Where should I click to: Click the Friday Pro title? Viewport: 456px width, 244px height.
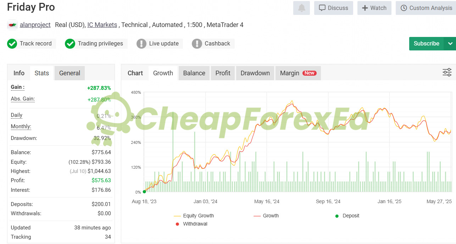coord(31,7)
